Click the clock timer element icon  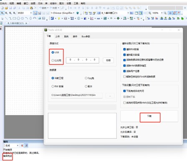(78, 18)
